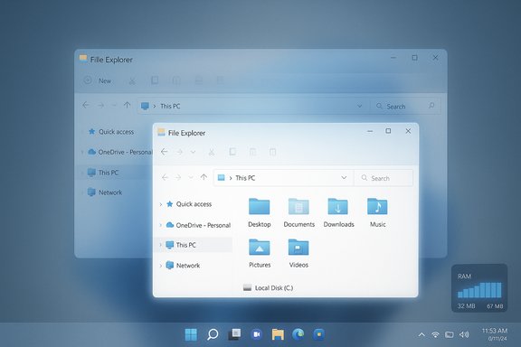Click This PC path in front window address bar
521x347 pixels.
pyautogui.click(x=245, y=178)
